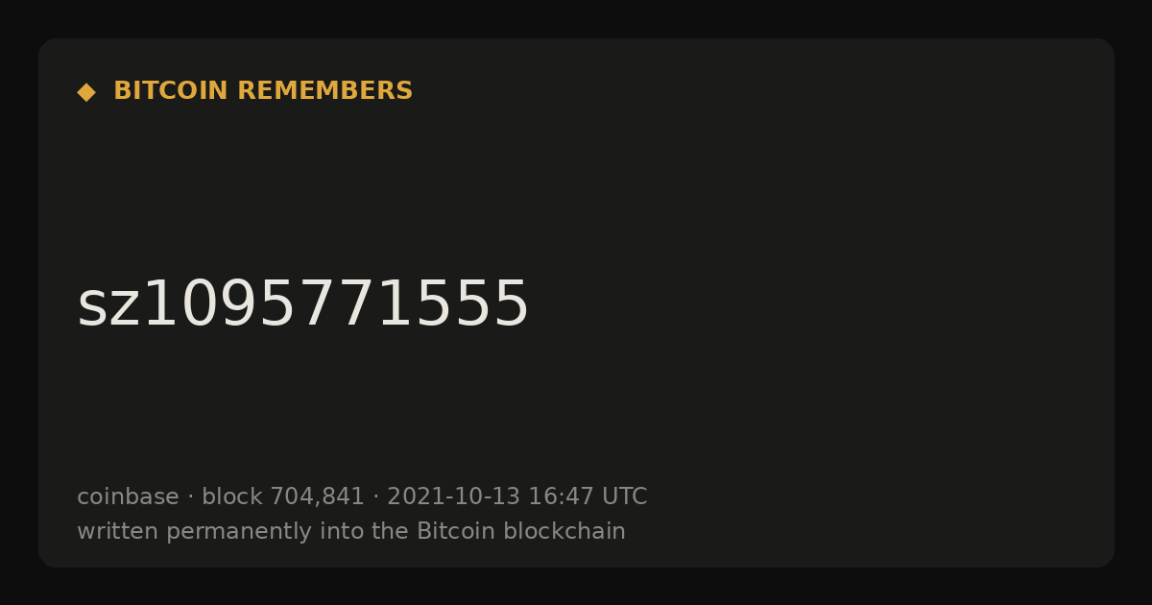The height and width of the screenshot is (605, 1152).
Task: Select the sz1095771555 message text
Action: pyautogui.click(x=303, y=305)
